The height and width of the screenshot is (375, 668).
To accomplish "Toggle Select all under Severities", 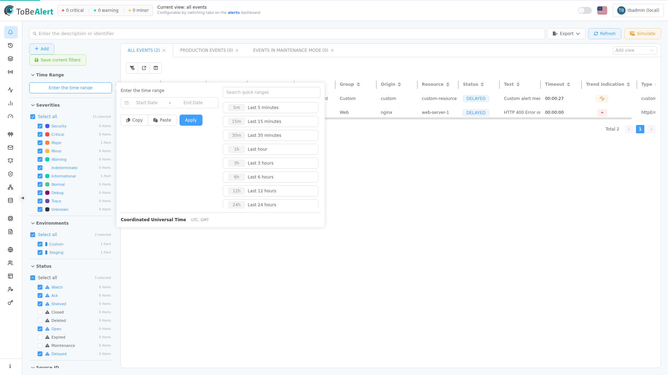I will click(33, 117).
